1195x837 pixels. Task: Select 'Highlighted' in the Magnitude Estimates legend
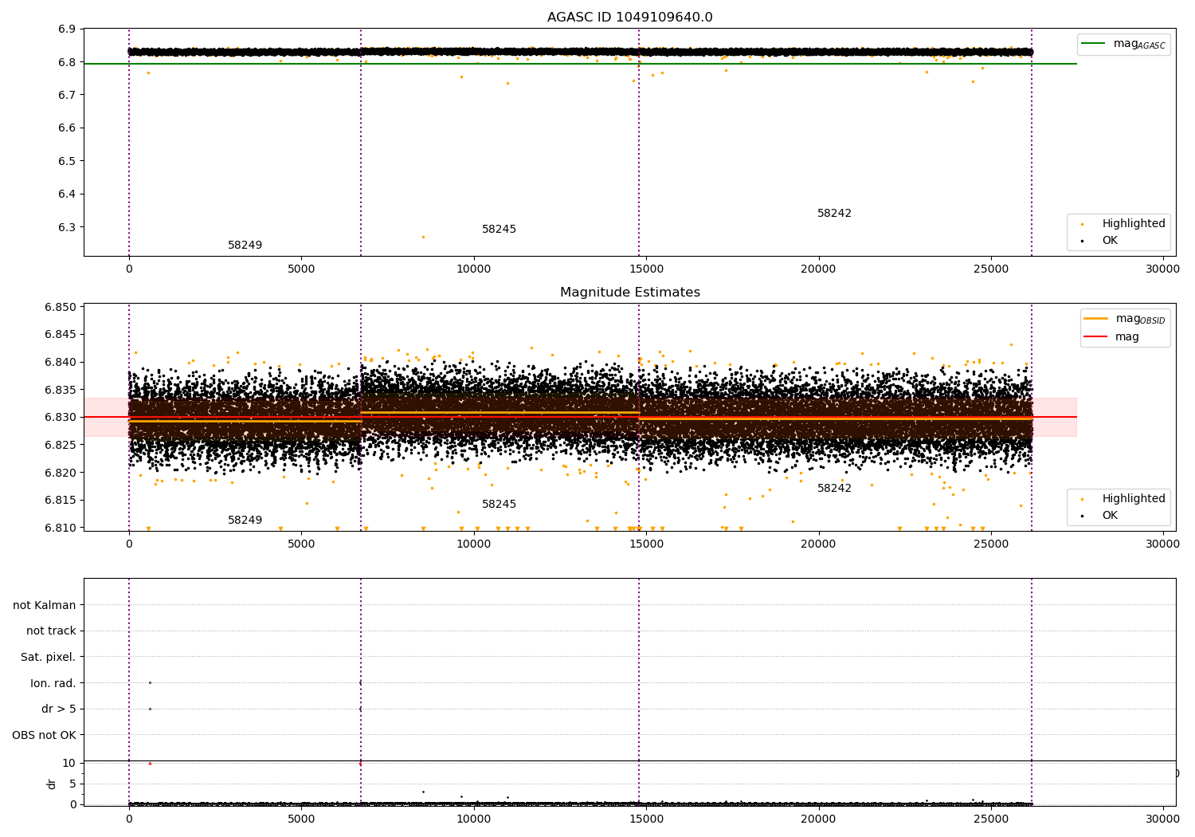(x=1134, y=499)
